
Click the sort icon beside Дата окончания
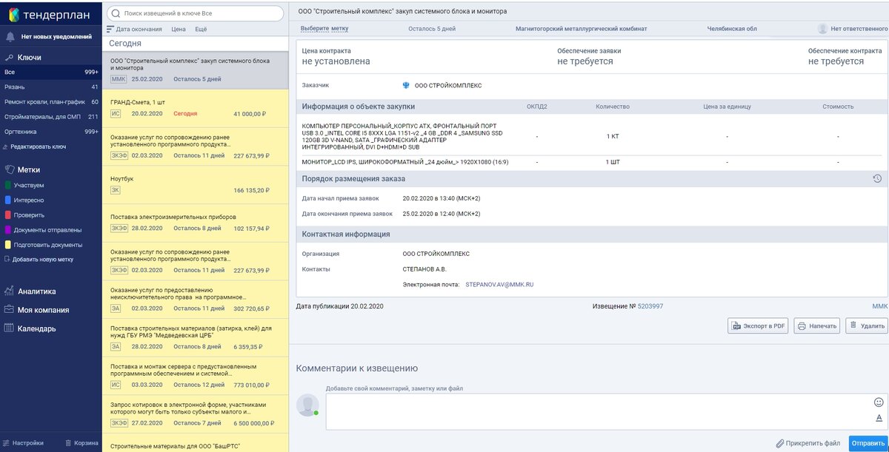click(110, 30)
